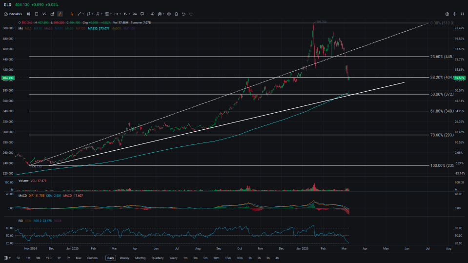Viewport: 468px width, 263px height.
Task: Select the rectangle shape drawing tool
Action: point(88,14)
